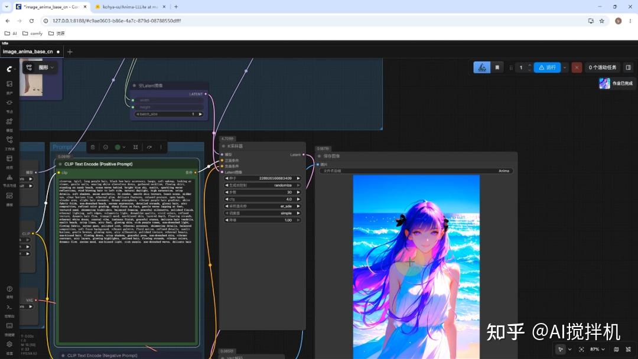The height and width of the screenshot is (359, 638).
Task: Switch to image_anima_base_cn workflow tab
Action: [28, 51]
